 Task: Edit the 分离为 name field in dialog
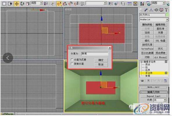pyautogui.click(x=95, y=54)
